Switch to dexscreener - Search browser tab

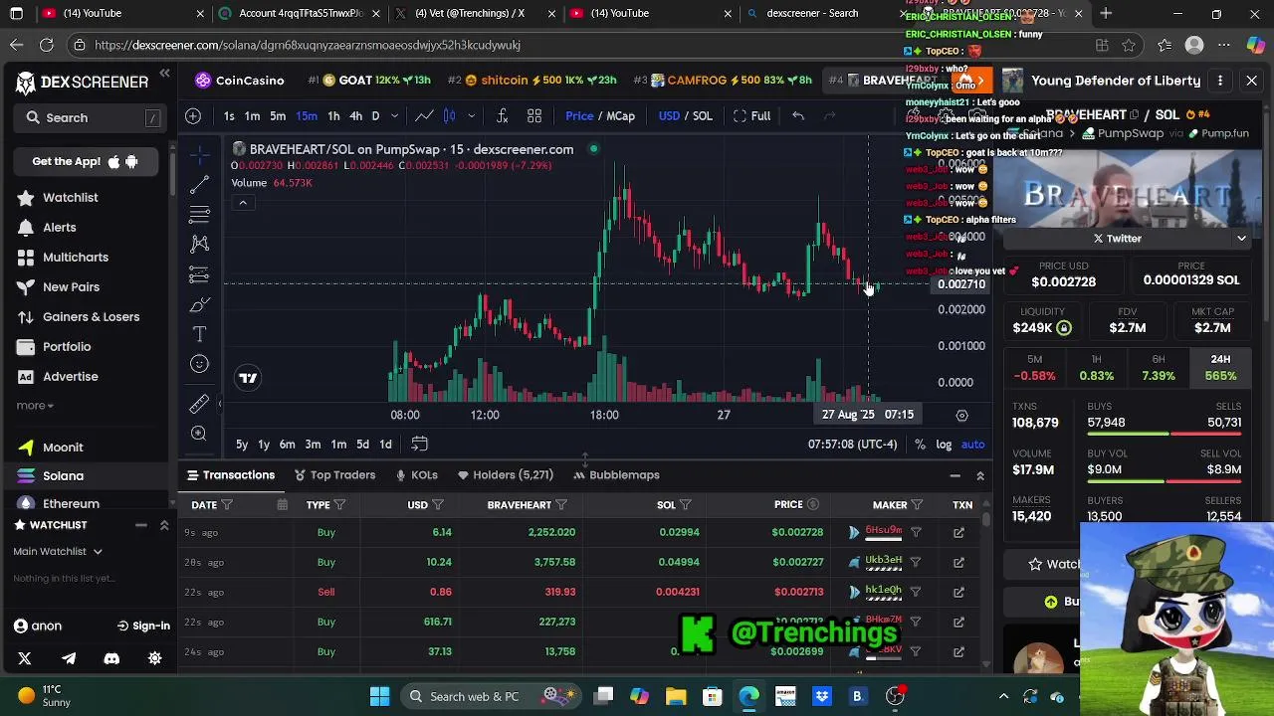pos(812,13)
